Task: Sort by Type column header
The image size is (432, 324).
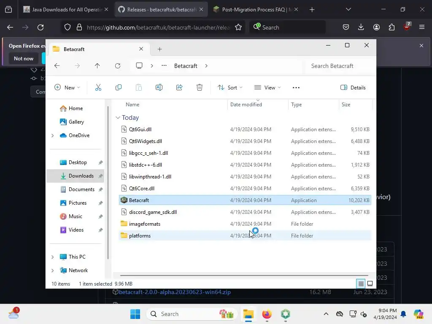Action: 296,105
